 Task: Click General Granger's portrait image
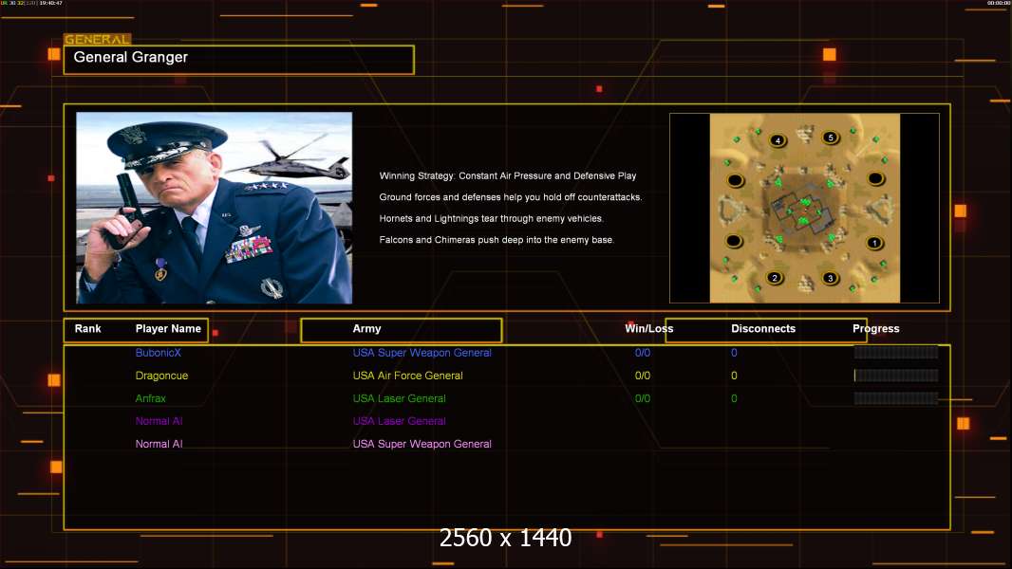coord(214,208)
